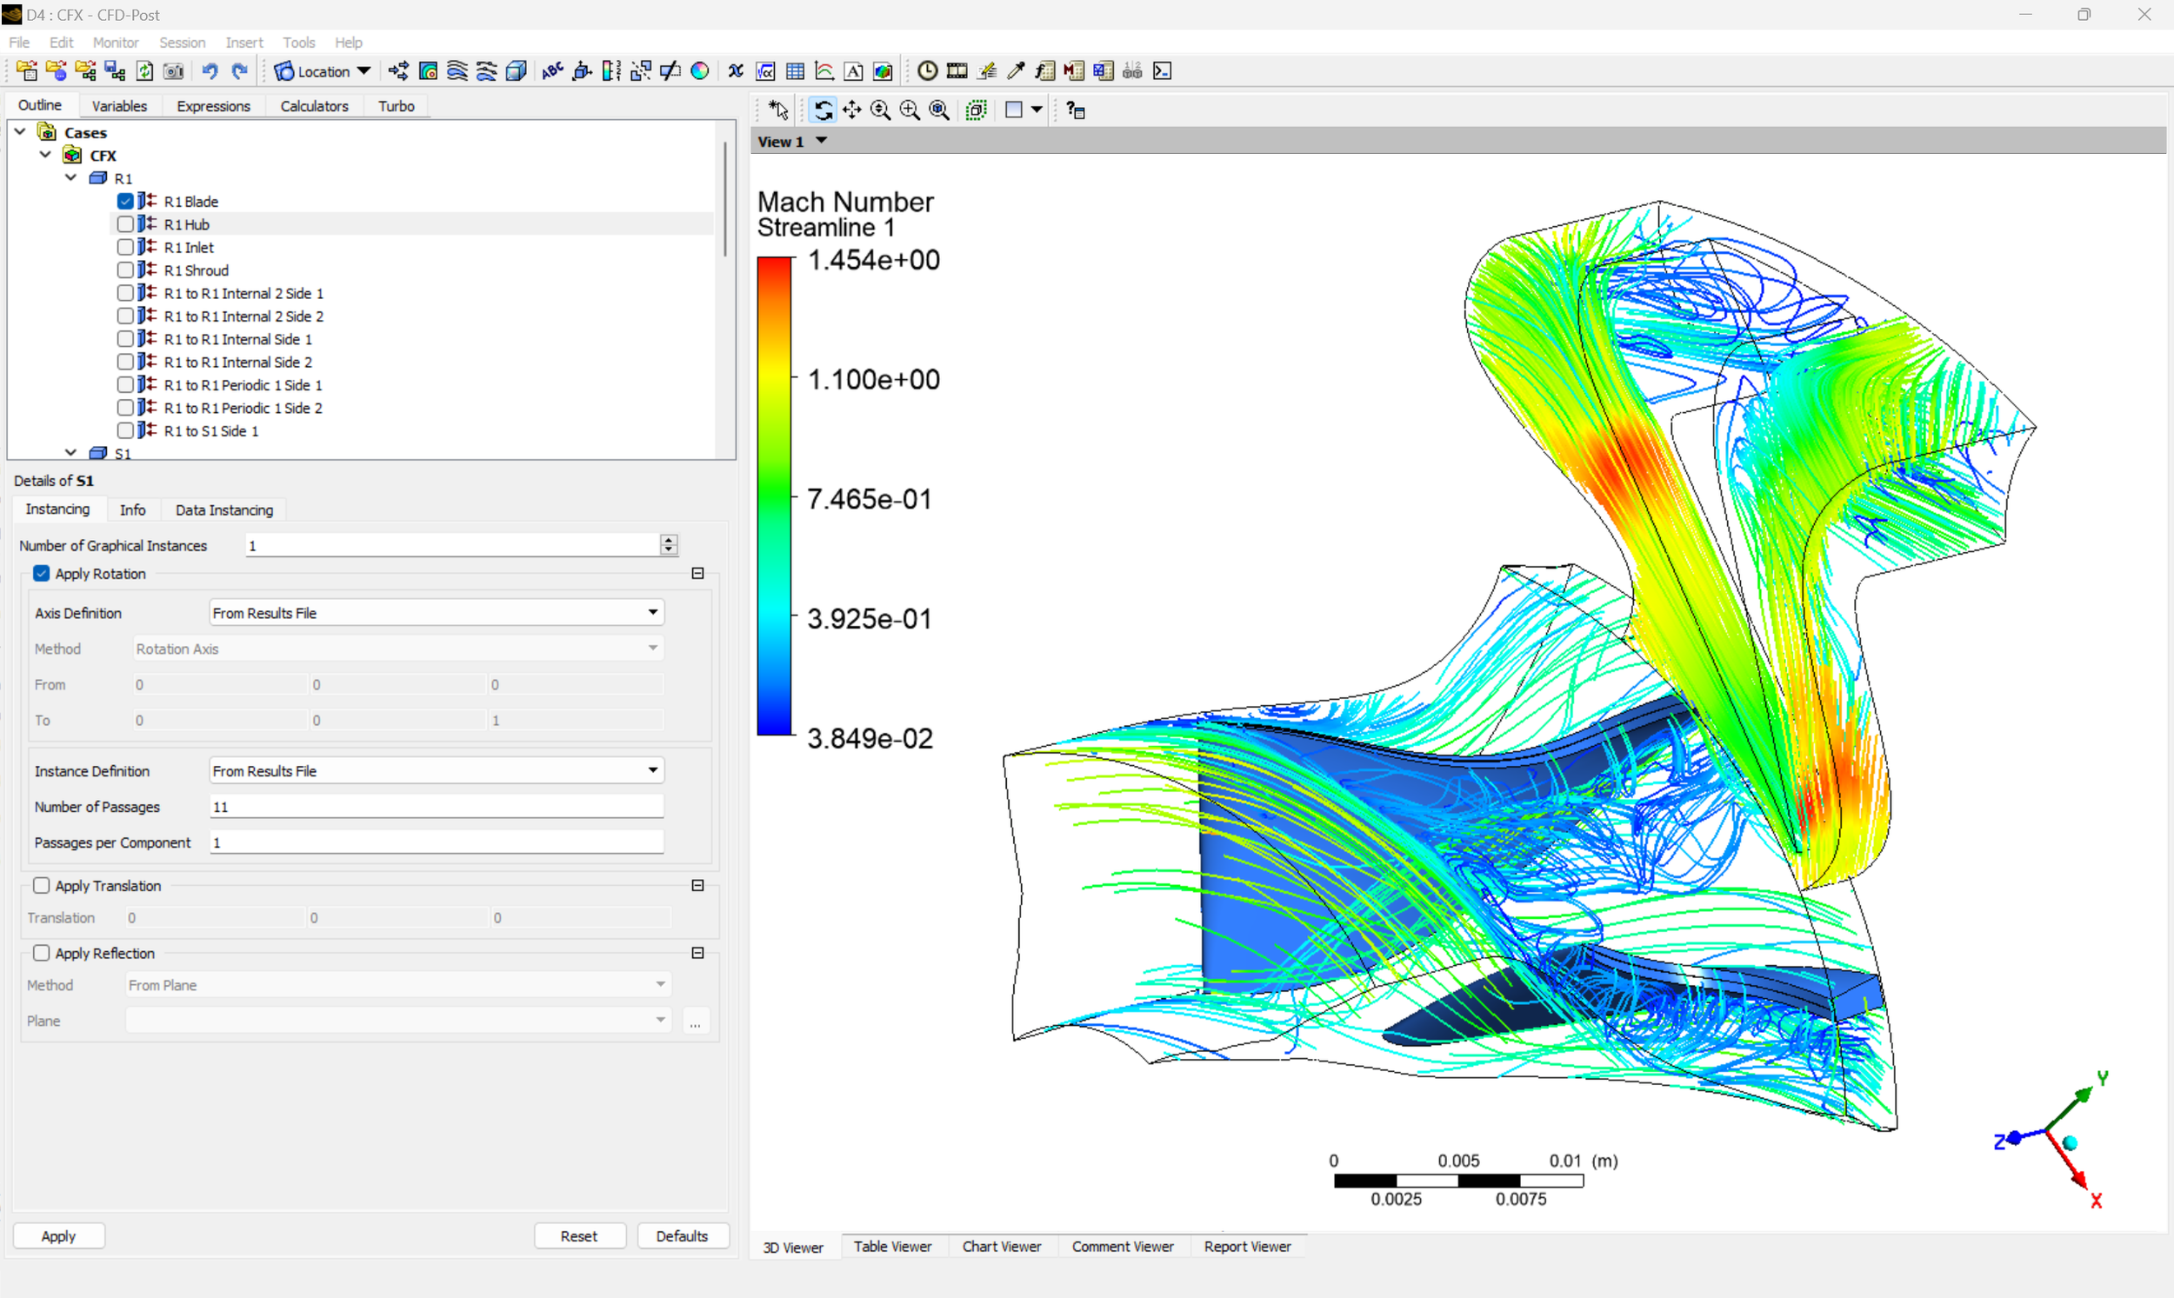The image size is (2174, 1298).
Task: Click the Contour toolbar icon
Action: pos(428,71)
